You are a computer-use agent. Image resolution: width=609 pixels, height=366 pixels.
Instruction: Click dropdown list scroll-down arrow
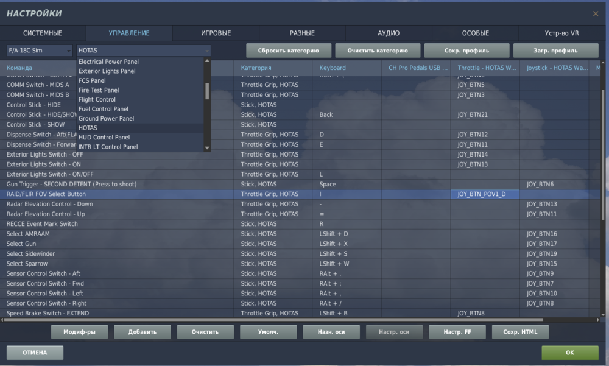[207, 147]
